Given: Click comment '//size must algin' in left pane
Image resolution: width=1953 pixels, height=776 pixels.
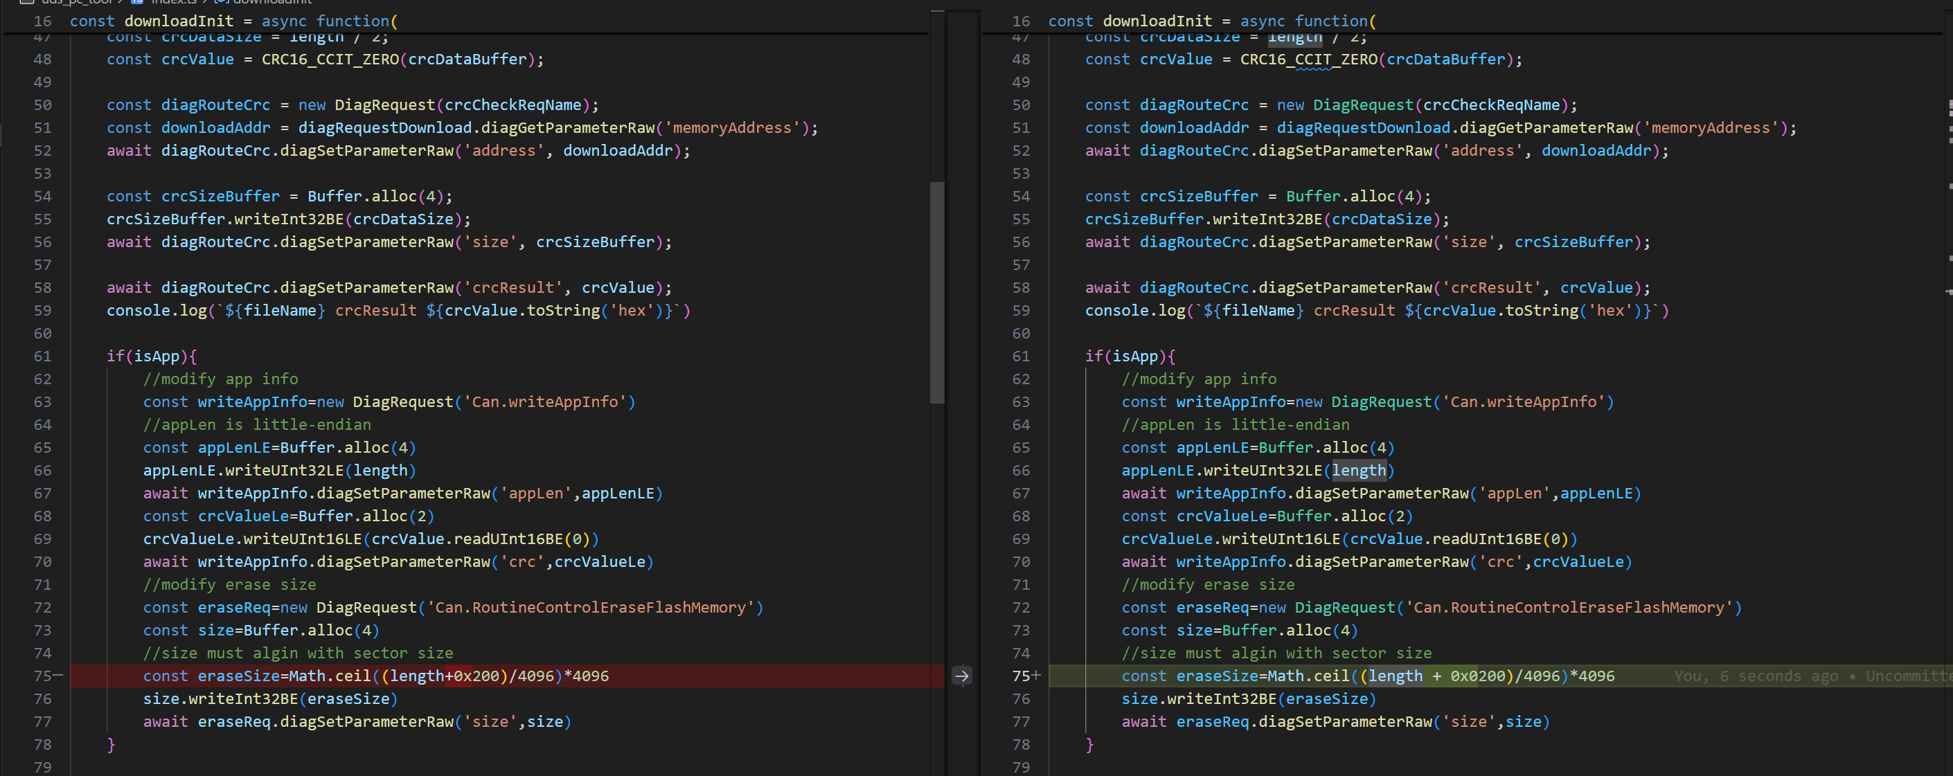Looking at the screenshot, I should pyautogui.click(x=298, y=653).
